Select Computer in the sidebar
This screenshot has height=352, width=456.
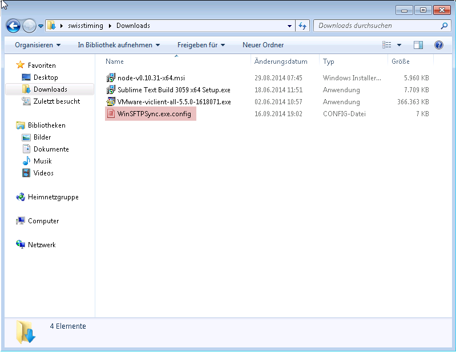pyautogui.click(x=43, y=221)
